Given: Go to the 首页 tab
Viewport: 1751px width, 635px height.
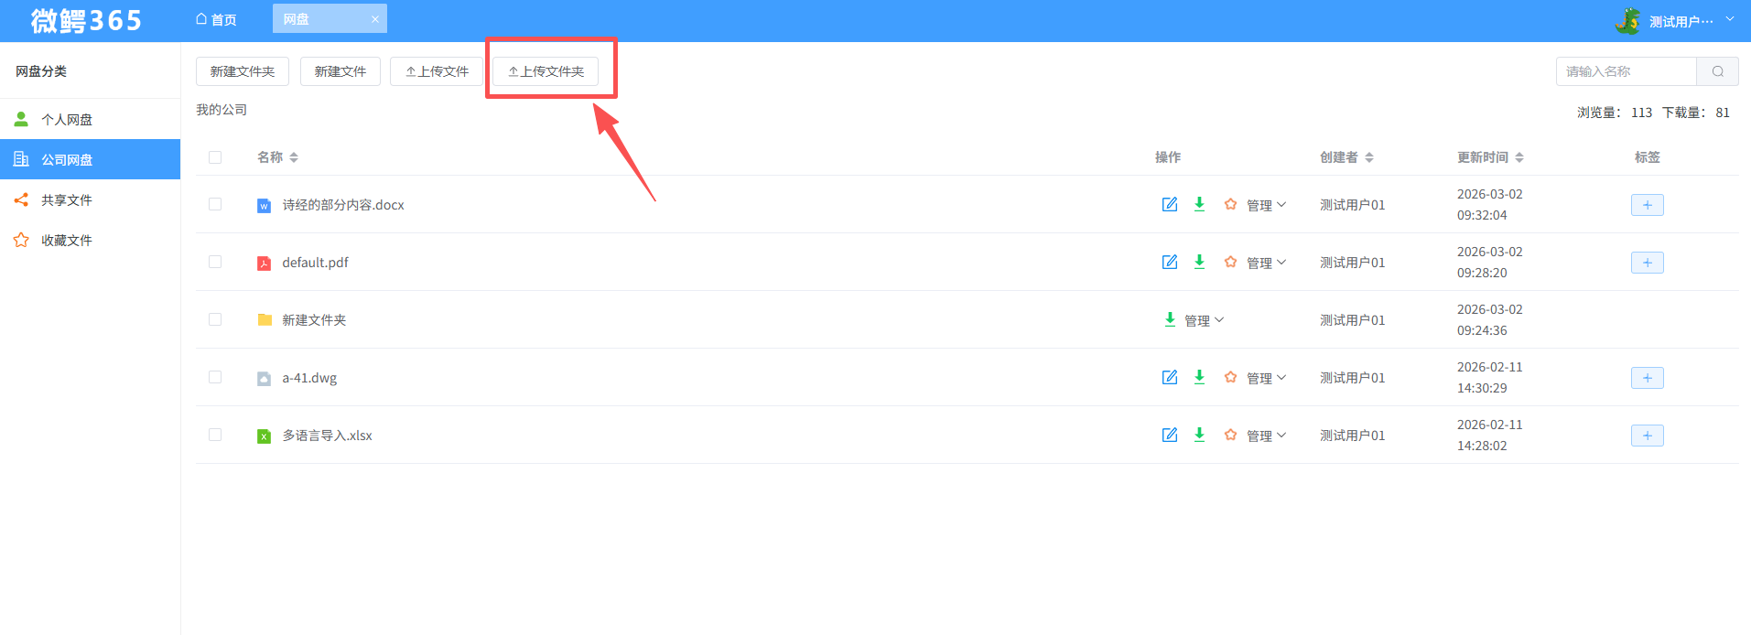Looking at the screenshot, I should pos(216,19).
